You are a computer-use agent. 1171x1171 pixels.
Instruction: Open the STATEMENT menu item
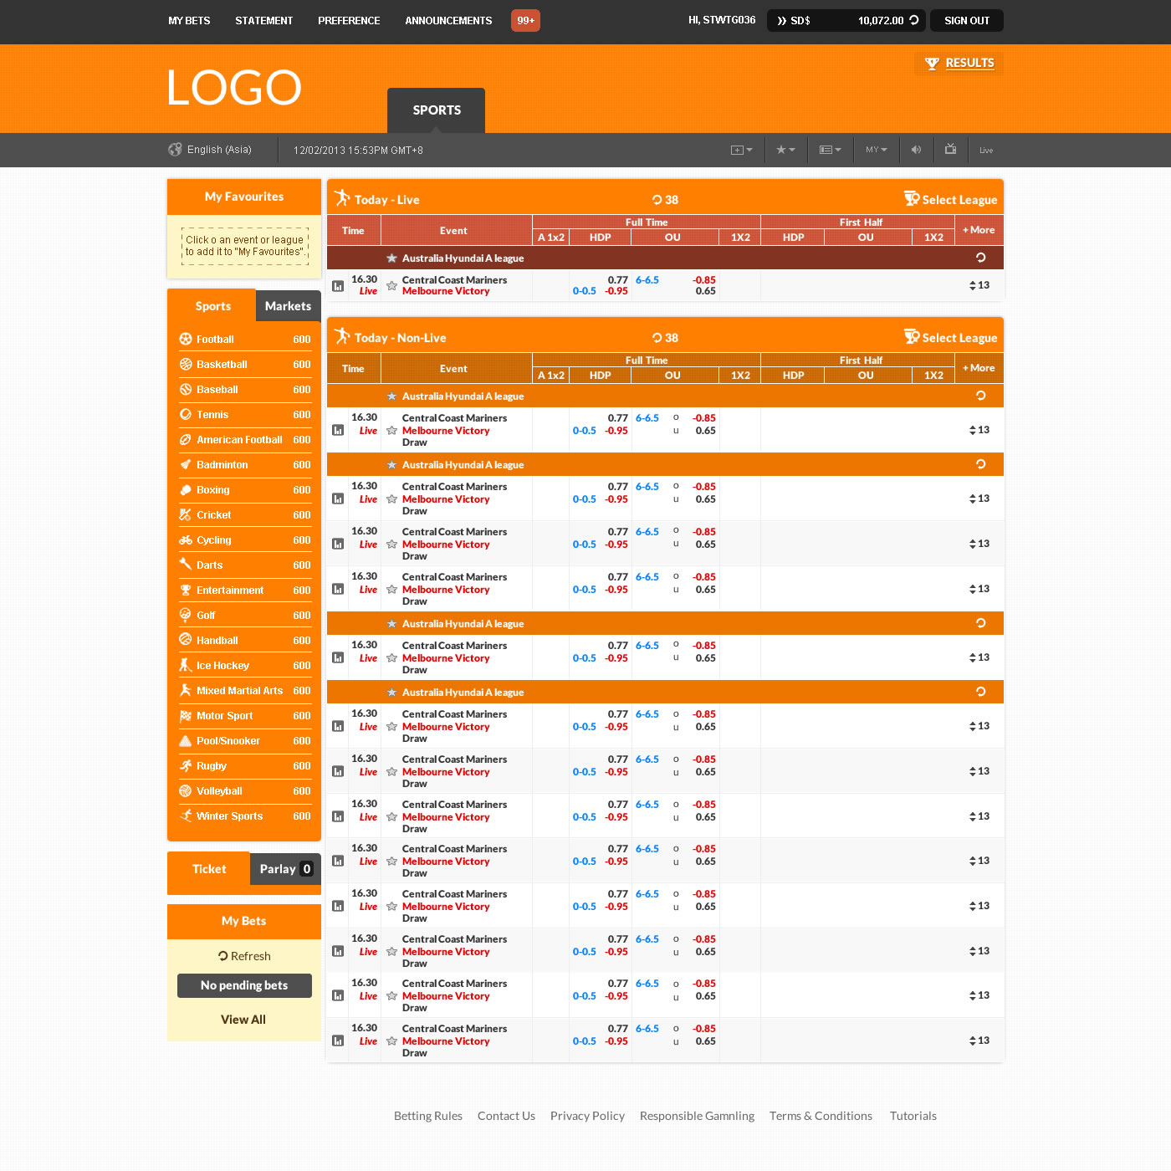(263, 20)
